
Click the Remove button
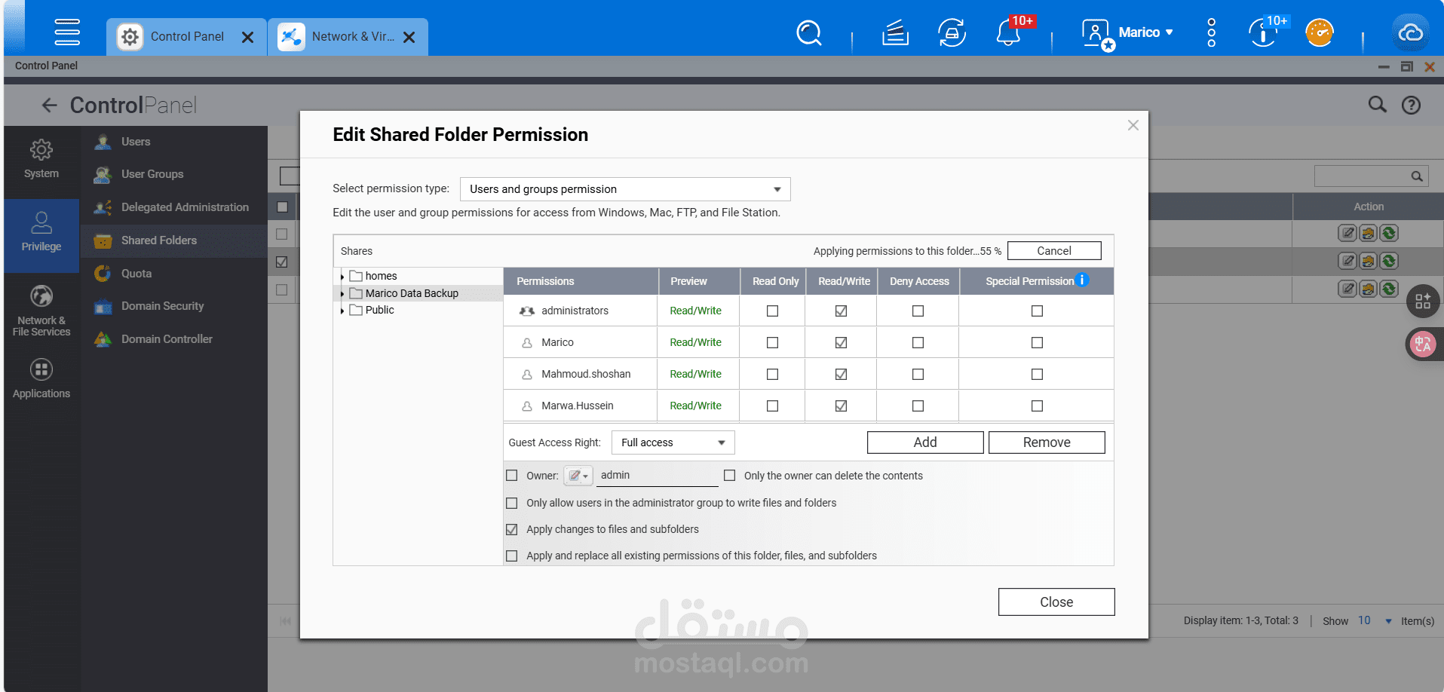tap(1047, 442)
